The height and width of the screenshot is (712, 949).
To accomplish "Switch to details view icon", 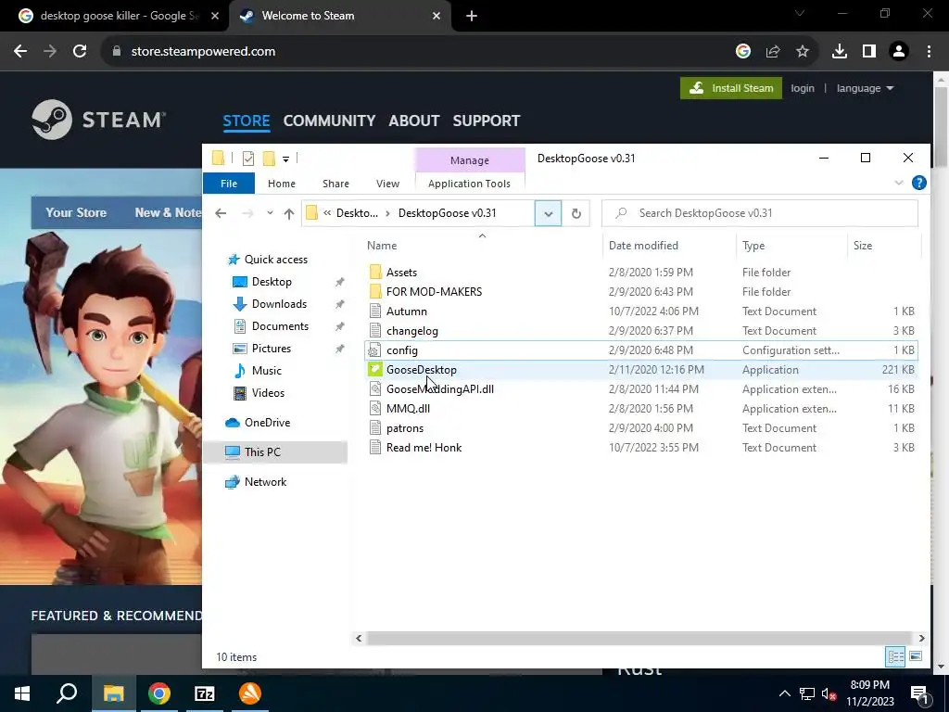I will point(896,656).
